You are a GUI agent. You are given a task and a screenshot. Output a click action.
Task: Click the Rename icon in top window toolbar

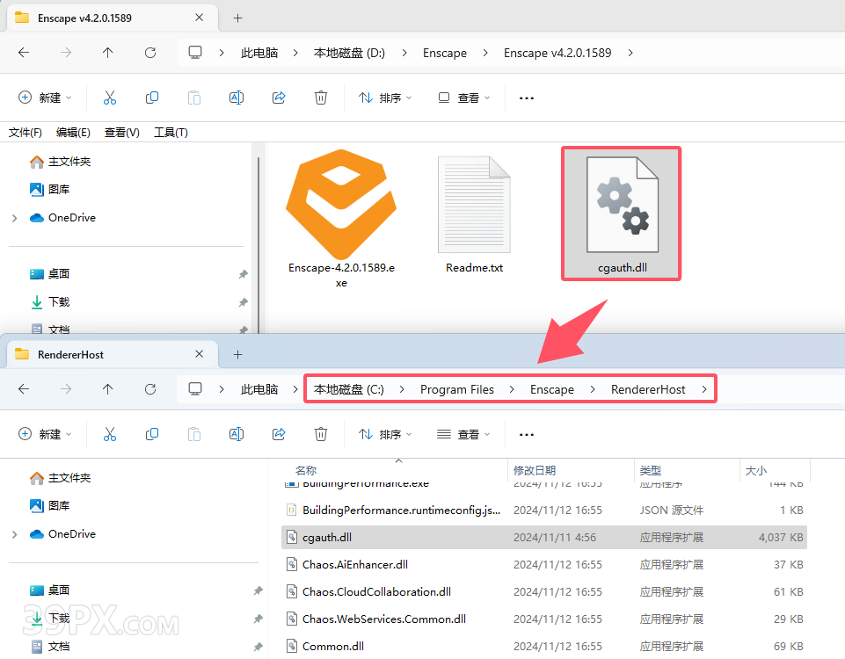point(237,98)
